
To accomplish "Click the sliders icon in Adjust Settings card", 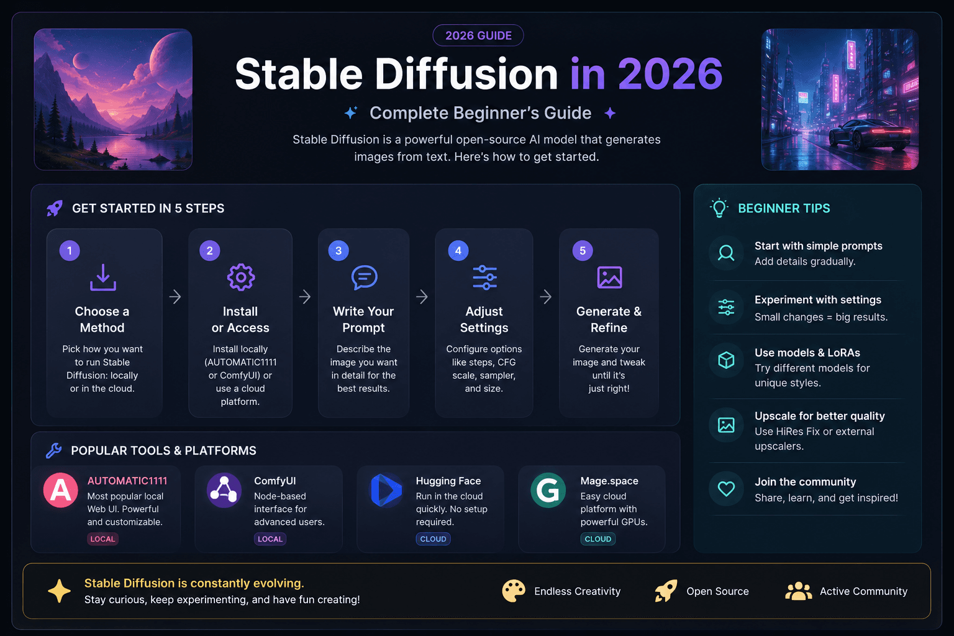I will (x=484, y=277).
